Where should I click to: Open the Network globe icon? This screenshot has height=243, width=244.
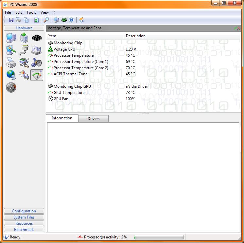[11, 75]
